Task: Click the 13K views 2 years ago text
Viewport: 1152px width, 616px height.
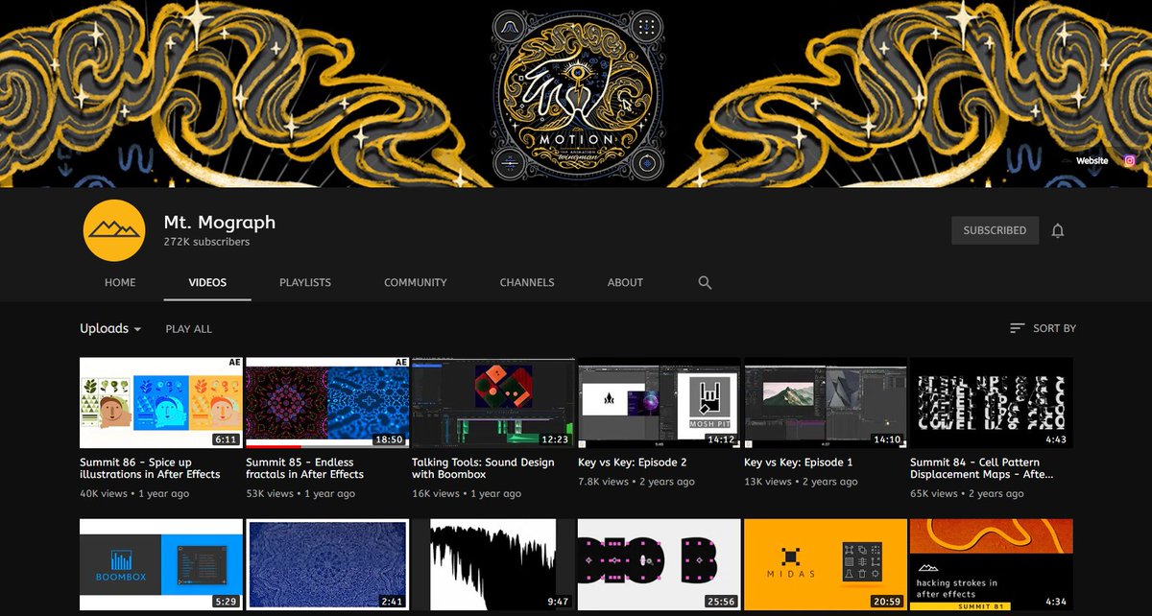Action: 801,483
